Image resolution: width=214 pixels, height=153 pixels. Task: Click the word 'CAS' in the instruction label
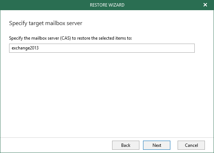coord(66,38)
